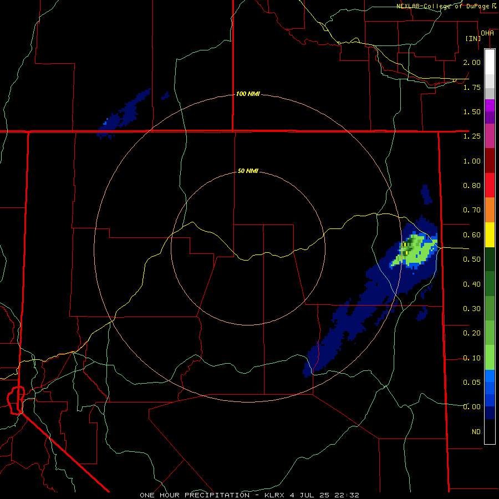Click the 0.70 legend value
This screenshot has height=499, width=499.
coord(472,210)
